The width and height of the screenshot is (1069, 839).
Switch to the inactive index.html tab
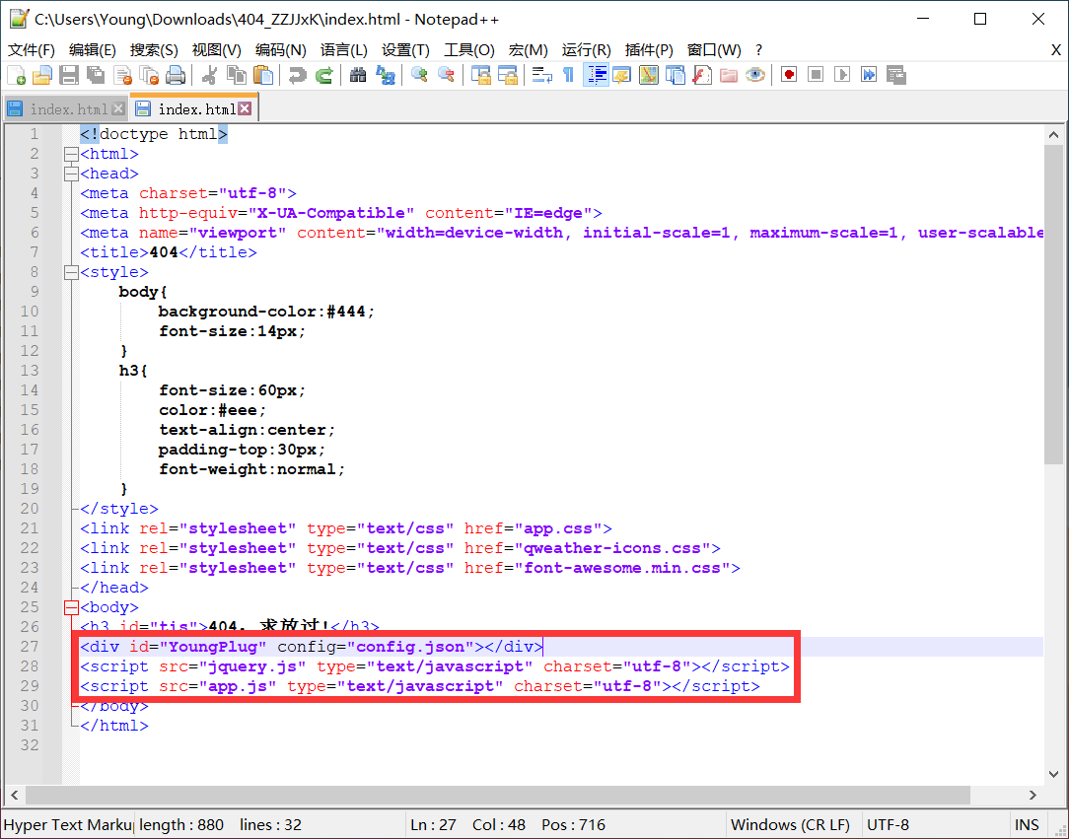(68, 109)
